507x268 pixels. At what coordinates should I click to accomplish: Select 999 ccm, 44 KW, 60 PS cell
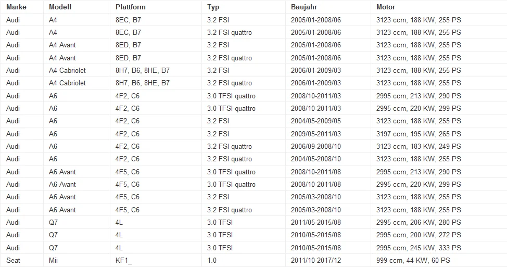[x=413, y=260]
